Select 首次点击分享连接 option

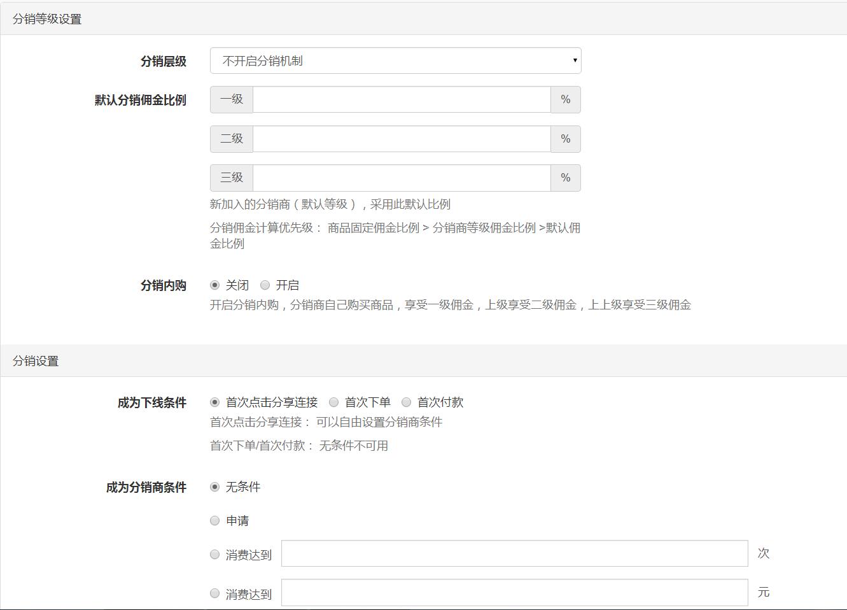pyautogui.click(x=214, y=402)
